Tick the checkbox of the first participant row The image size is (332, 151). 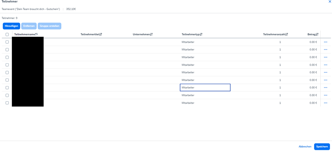point(7,42)
